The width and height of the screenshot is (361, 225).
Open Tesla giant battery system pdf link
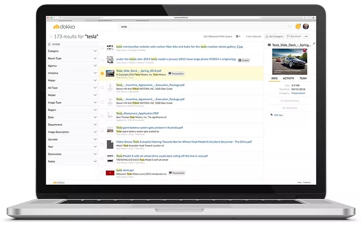pos(149,128)
